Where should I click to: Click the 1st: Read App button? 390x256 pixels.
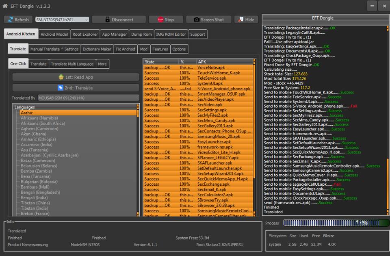coord(76,77)
